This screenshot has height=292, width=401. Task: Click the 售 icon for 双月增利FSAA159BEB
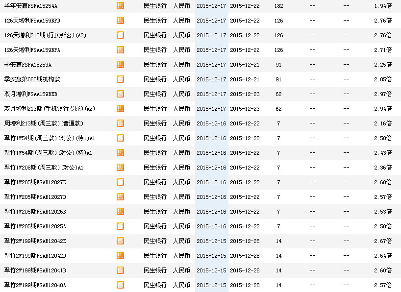(120, 94)
